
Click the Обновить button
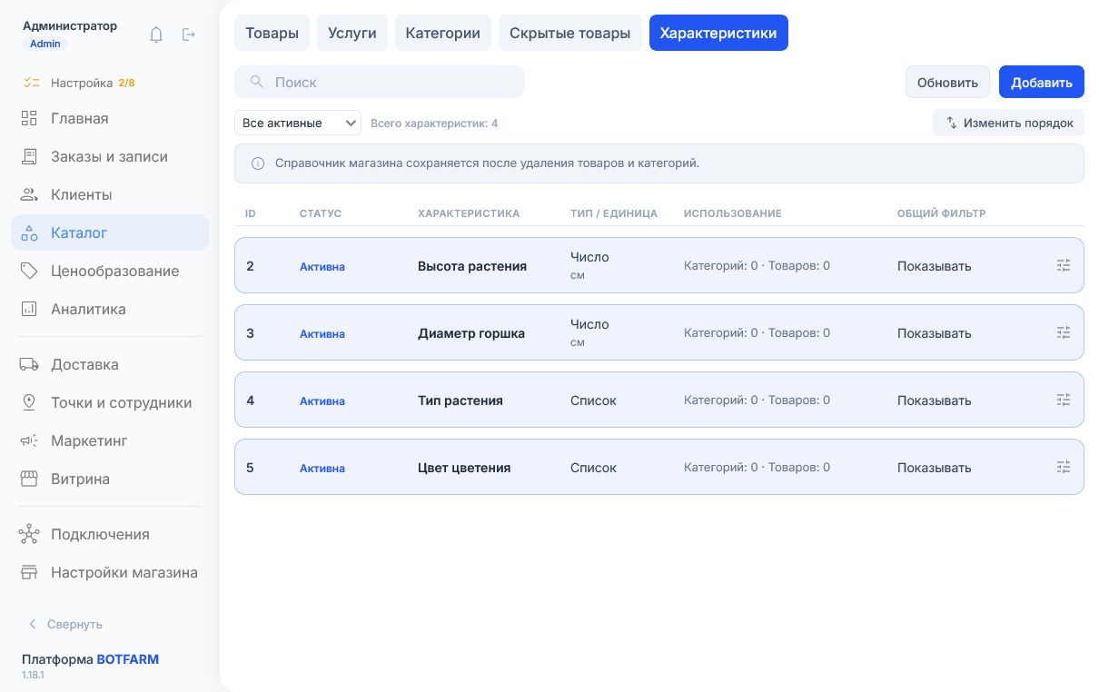pyautogui.click(x=947, y=82)
